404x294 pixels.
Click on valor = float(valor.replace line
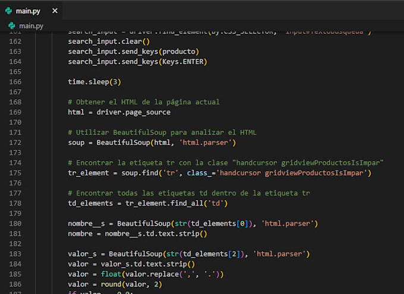coord(146,274)
